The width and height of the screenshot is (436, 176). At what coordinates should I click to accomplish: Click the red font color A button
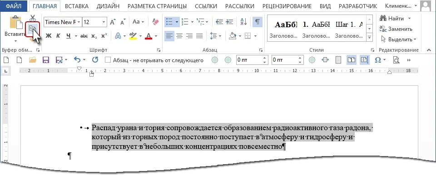[149, 36]
